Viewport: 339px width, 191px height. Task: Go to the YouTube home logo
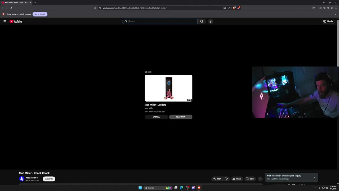(x=16, y=21)
